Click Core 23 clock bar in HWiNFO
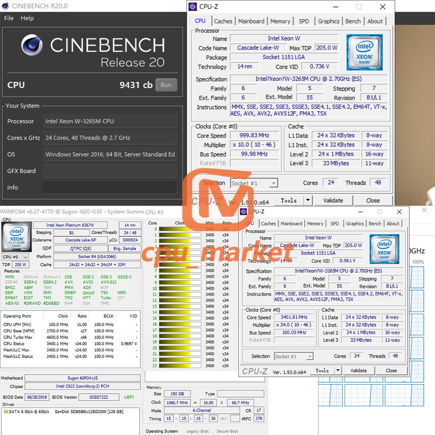The image size is (435, 435). point(180,366)
